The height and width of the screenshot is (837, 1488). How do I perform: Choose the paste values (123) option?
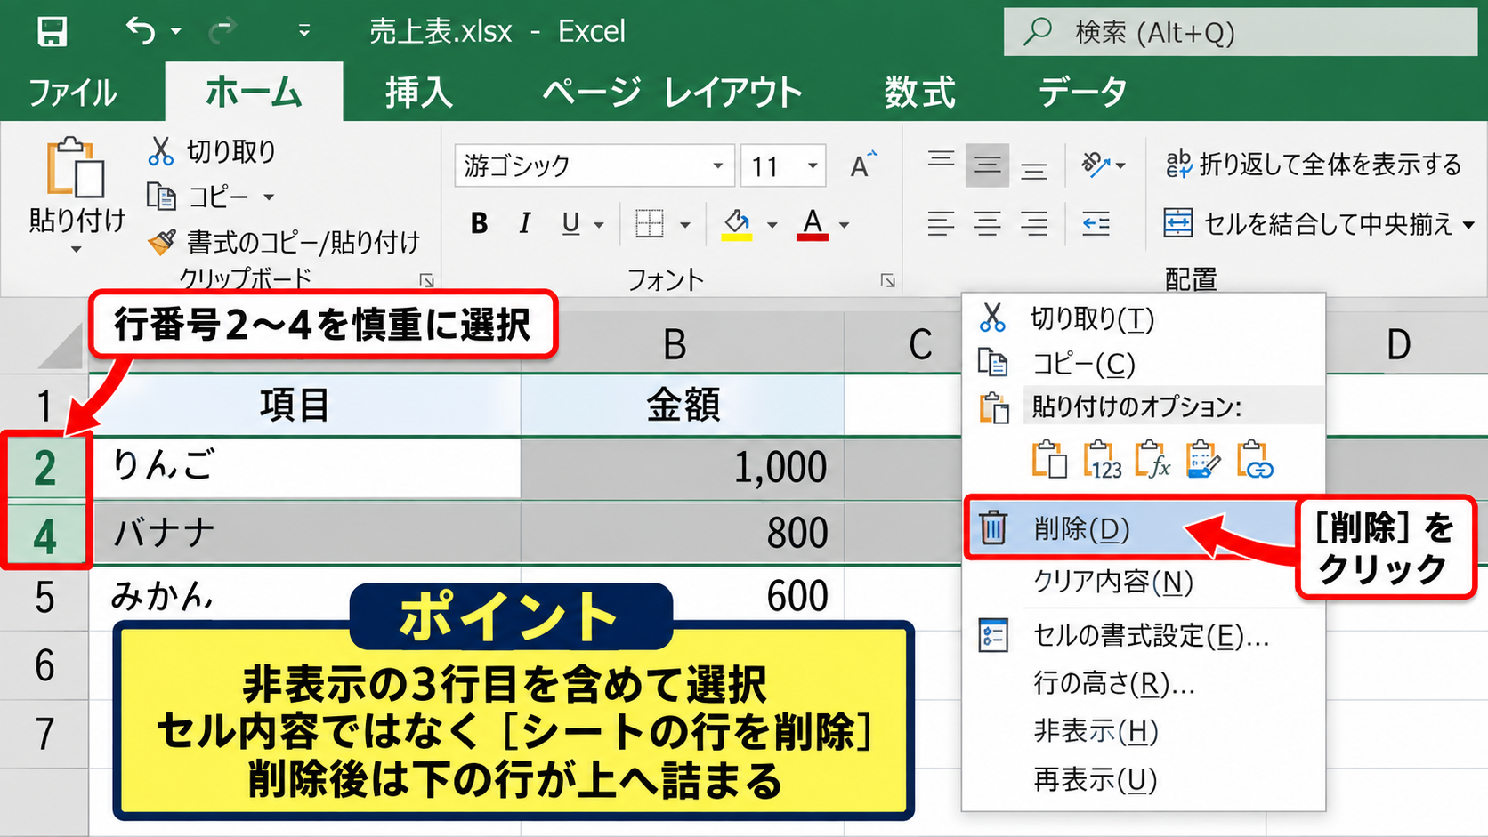pos(1102,460)
